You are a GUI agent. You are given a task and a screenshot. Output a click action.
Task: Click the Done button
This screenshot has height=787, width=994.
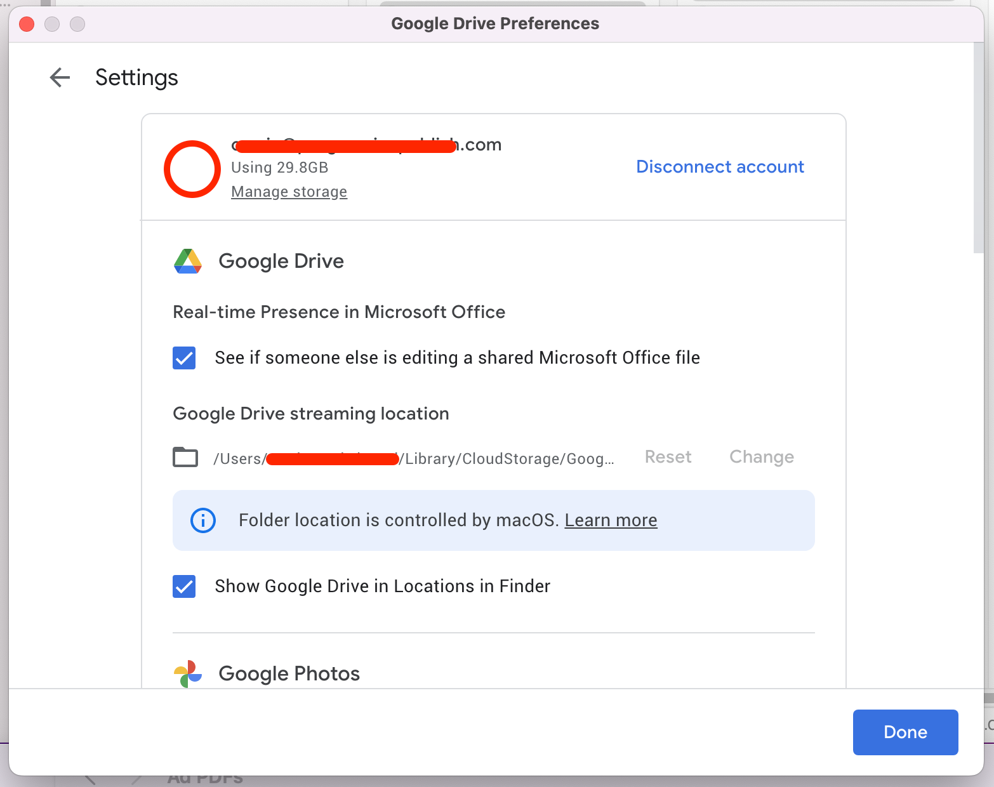(x=905, y=732)
